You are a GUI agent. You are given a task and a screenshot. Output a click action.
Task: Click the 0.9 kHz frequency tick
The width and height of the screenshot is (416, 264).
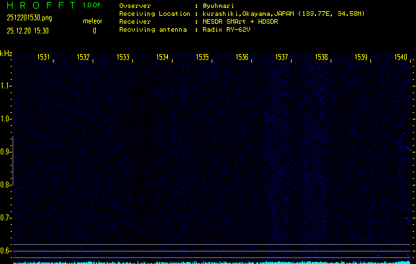pyautogui.click(x=6, y=152)
